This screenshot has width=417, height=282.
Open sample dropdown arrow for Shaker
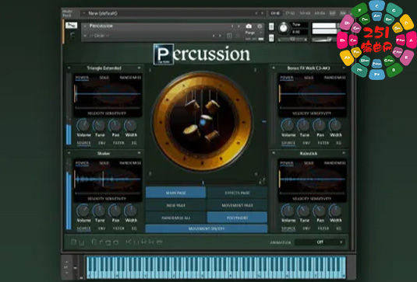click(139, 153)
